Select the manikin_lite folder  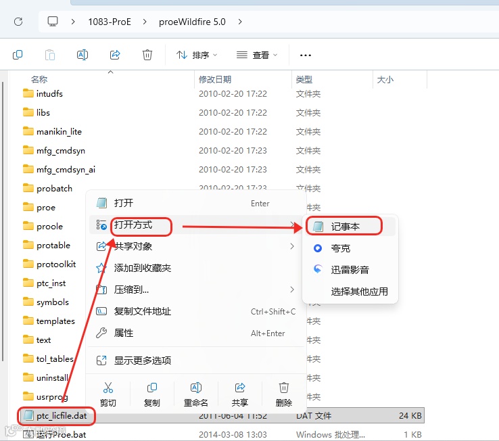pyautogui.click(x=53, y=131)
